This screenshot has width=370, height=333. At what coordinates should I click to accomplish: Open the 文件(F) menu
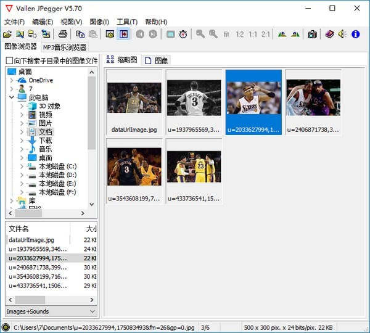14,22
